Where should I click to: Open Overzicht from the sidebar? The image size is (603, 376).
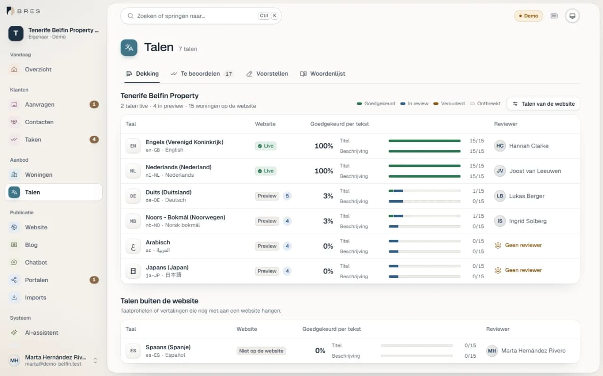tap(53, 70)
